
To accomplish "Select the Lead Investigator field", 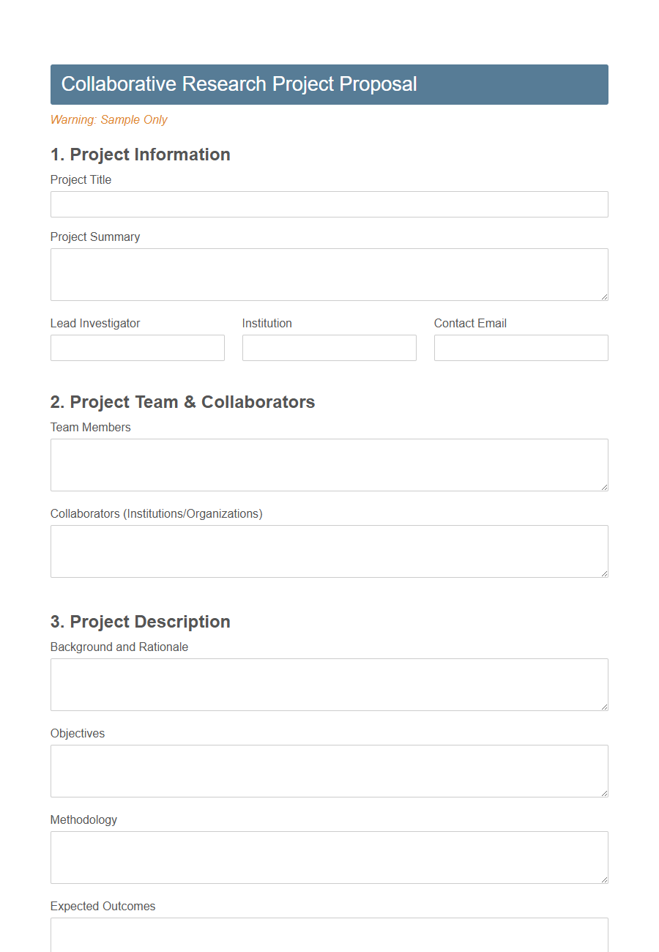I will pos(137,347).
